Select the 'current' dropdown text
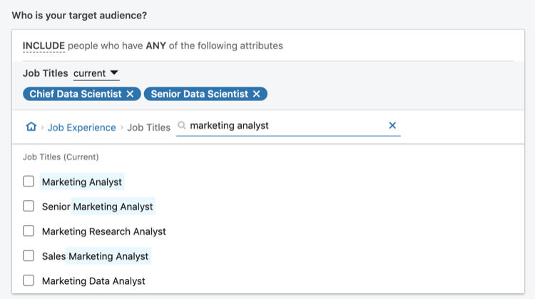This screenshot has height=299, width=535. [x=89, y=73]
